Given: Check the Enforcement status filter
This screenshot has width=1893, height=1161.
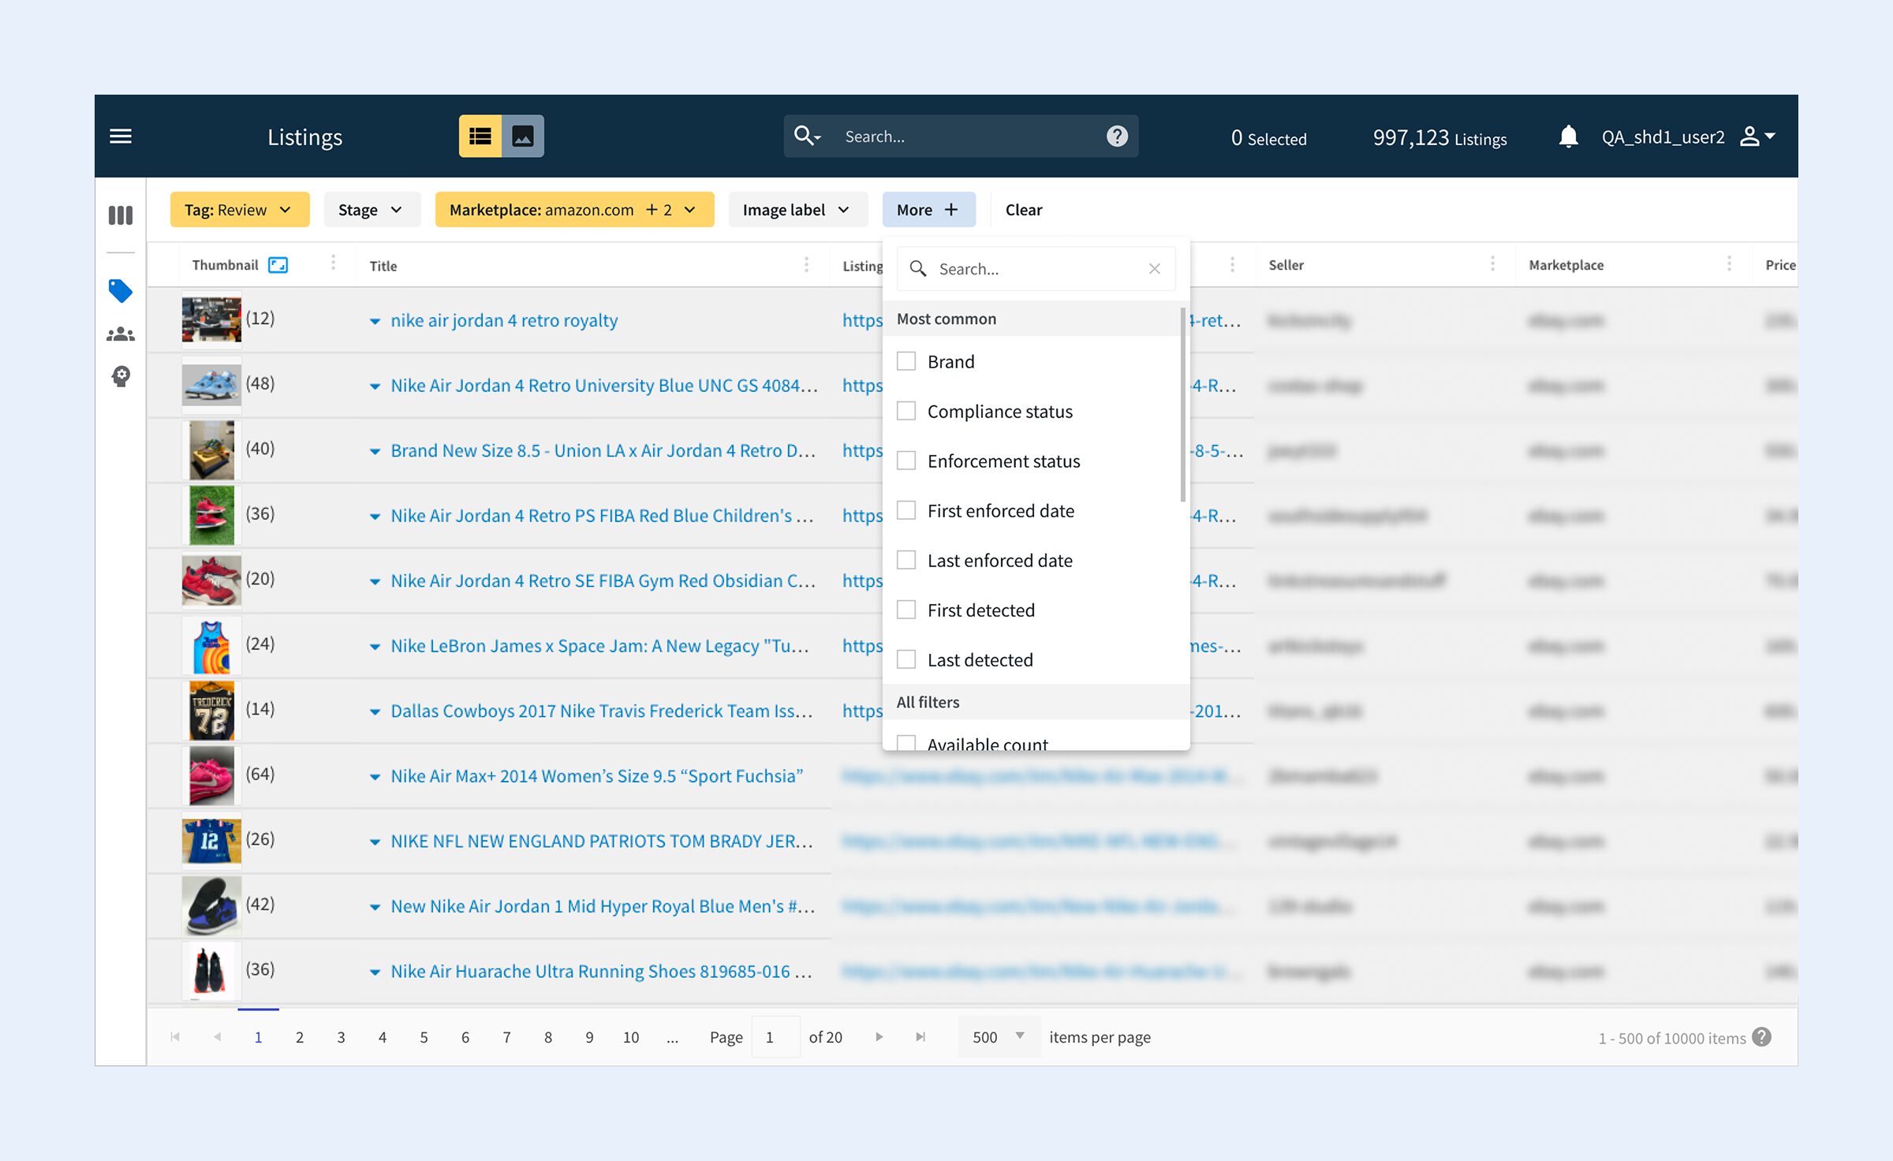Looking at the screenshot, I should (x=906, y=461).
